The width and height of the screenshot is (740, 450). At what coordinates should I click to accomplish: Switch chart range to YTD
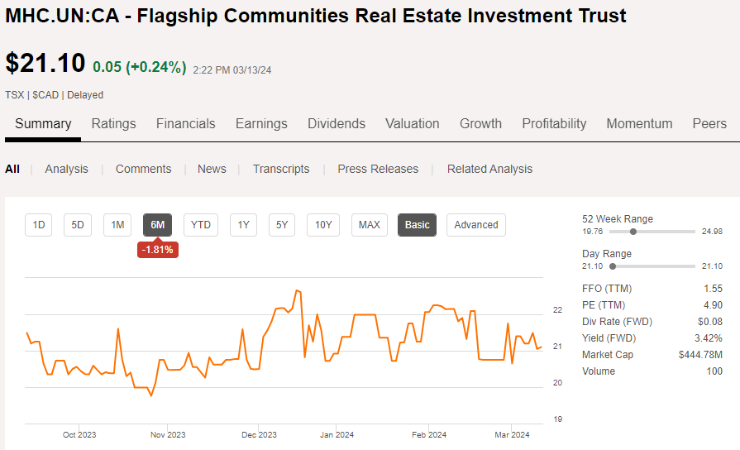click(x=201, y=225)
